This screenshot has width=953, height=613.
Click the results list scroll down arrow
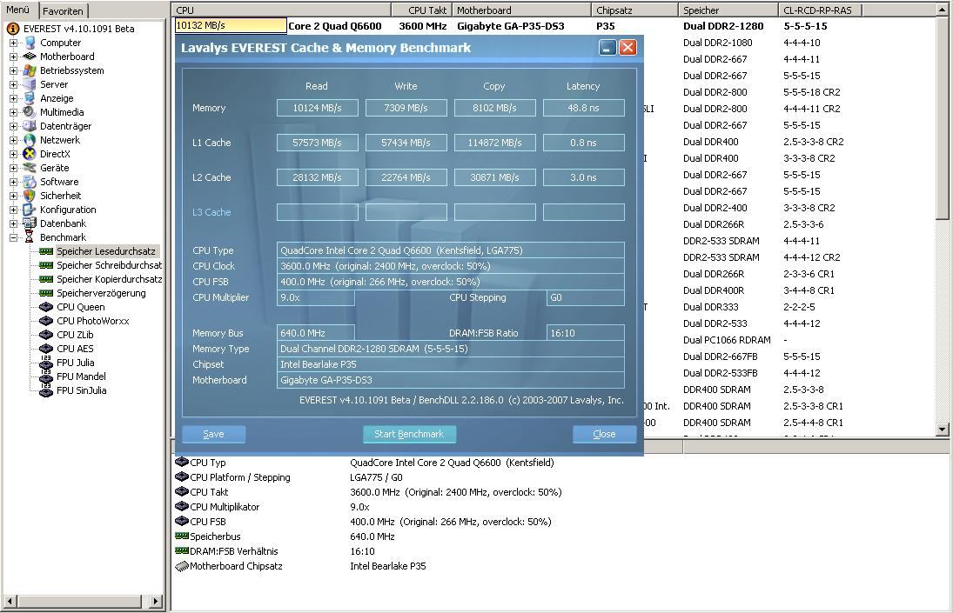tap(943, 430)
